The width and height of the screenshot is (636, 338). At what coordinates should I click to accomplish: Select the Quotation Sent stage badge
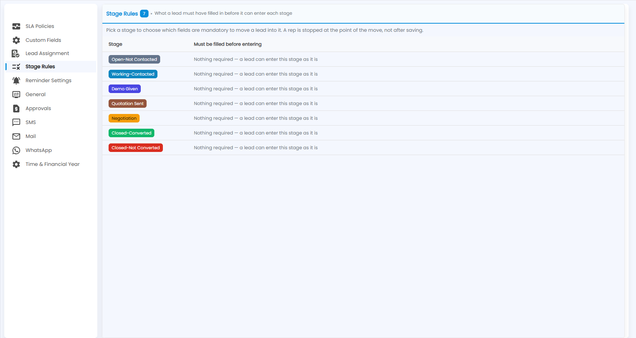click(128, 103)
